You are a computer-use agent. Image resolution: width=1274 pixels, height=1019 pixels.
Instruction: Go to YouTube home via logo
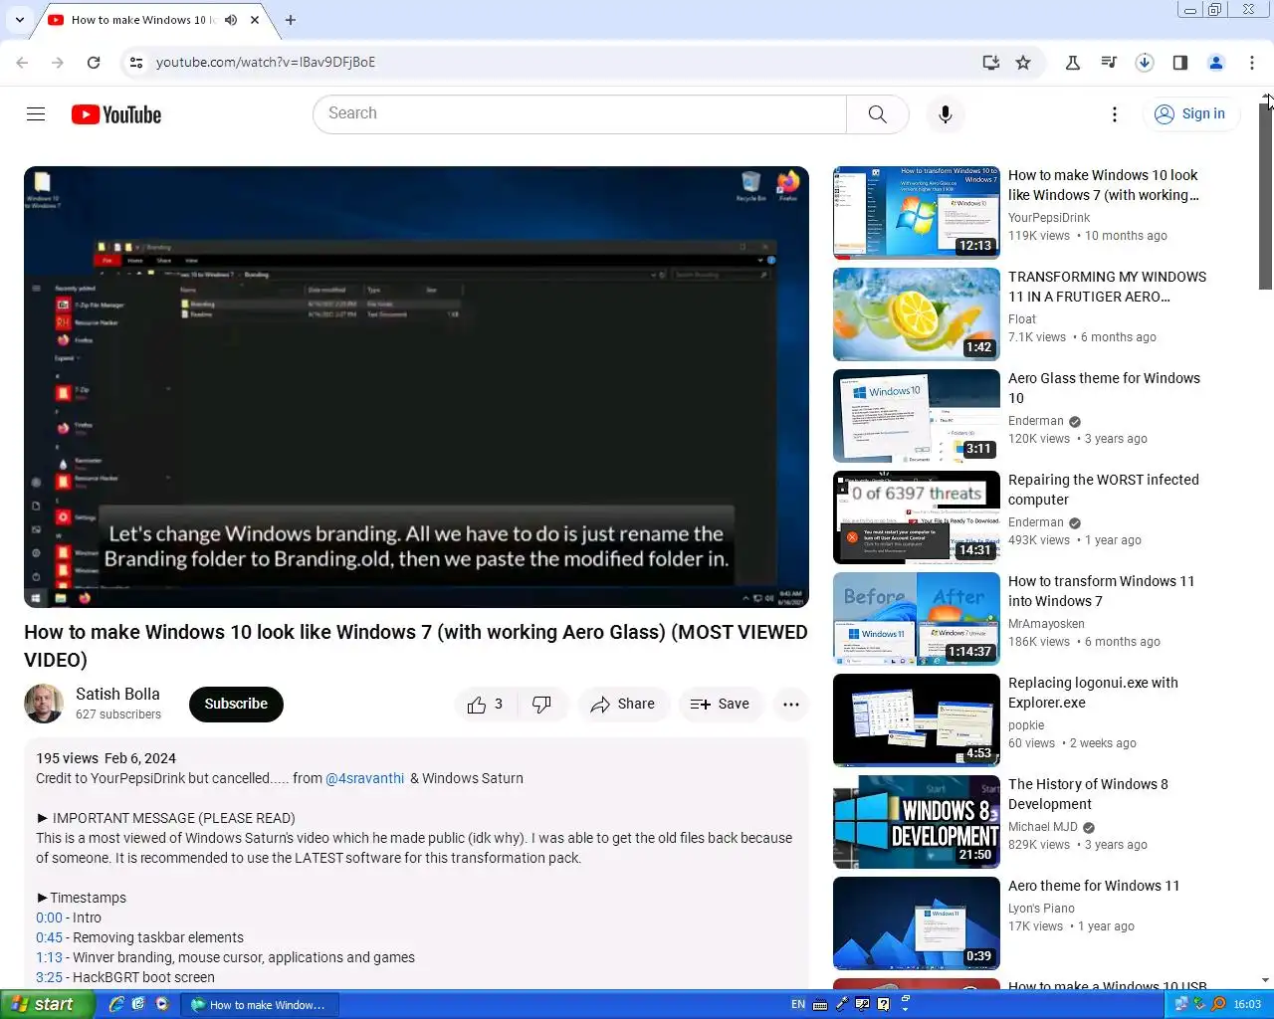tap(116, 114)
